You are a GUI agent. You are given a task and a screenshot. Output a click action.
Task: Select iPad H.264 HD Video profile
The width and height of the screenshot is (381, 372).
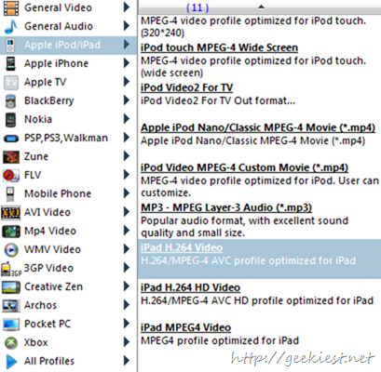(190, 287)
